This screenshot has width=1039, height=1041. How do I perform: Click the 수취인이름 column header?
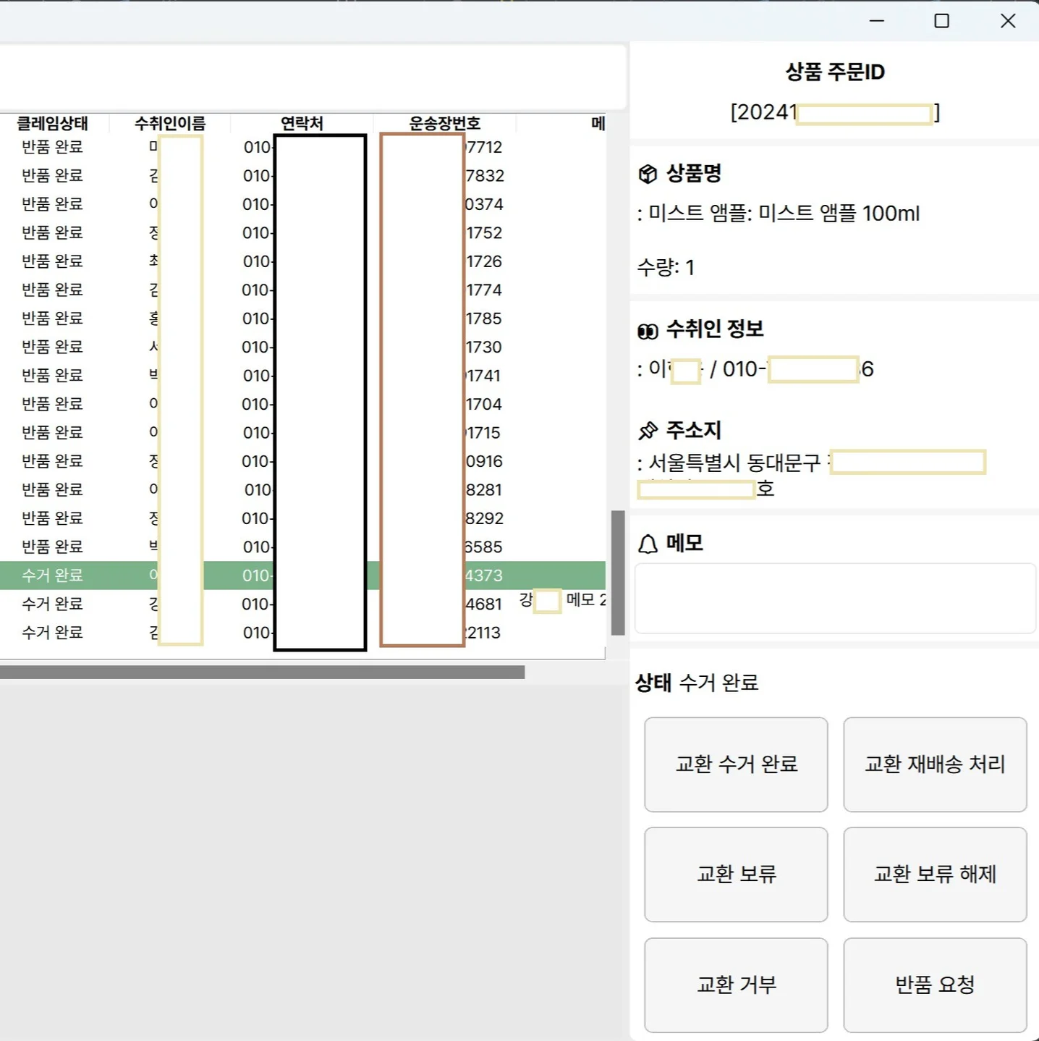169,123
